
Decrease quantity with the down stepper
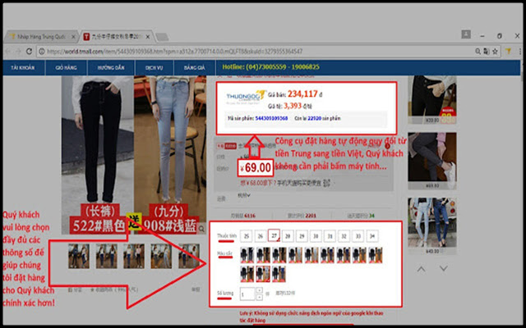260,297
